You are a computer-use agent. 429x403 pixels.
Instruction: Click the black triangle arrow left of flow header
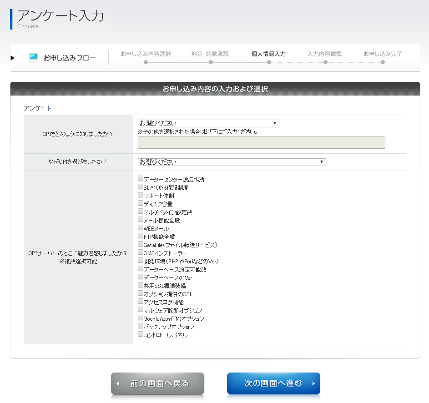coord(13,58)
